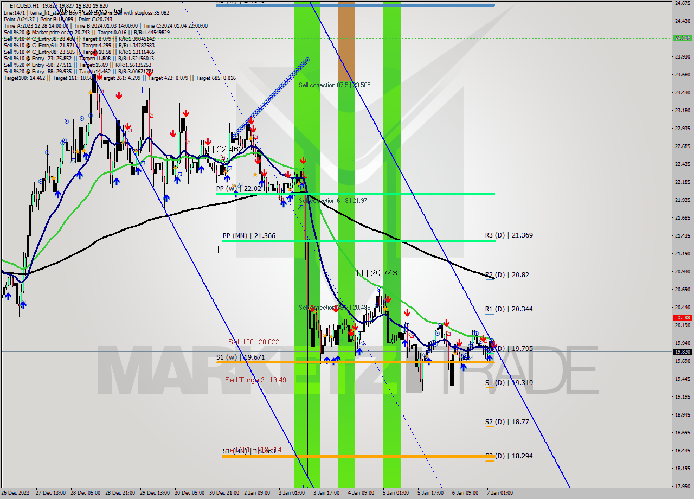Click the 'PP (MN) | 21.366' pivot label
694x499 pixels.
point(249,235)
